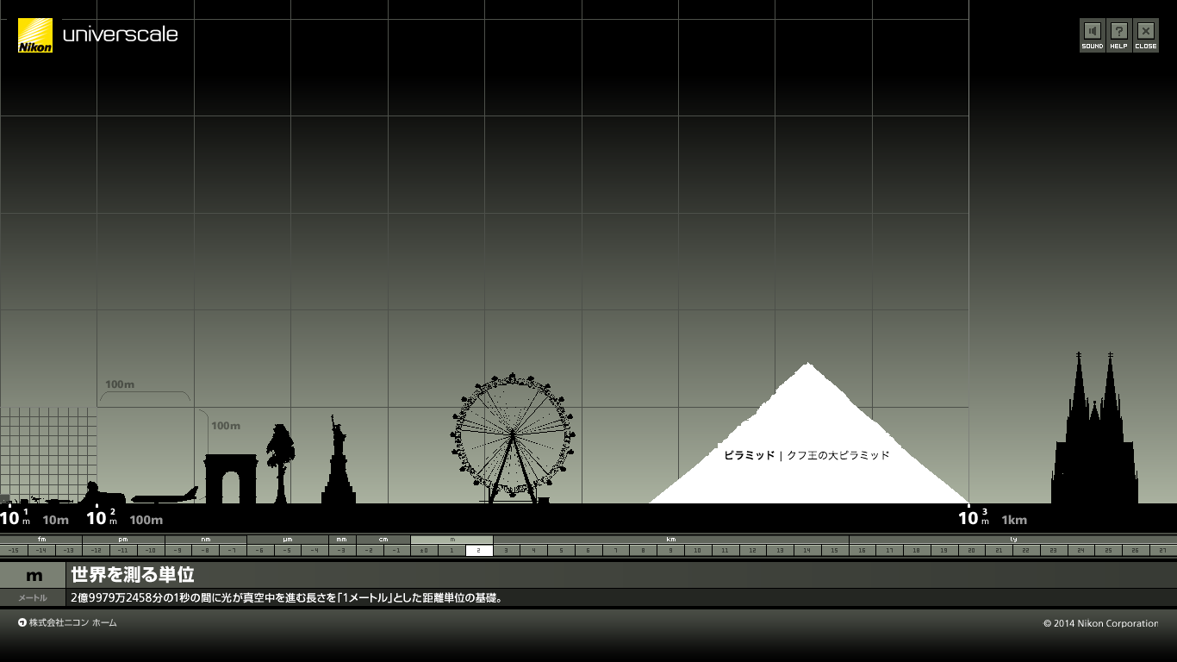Screen dimensions: 1177x662
Task: Go to scale exponent 24
Action: (1080, 550)
